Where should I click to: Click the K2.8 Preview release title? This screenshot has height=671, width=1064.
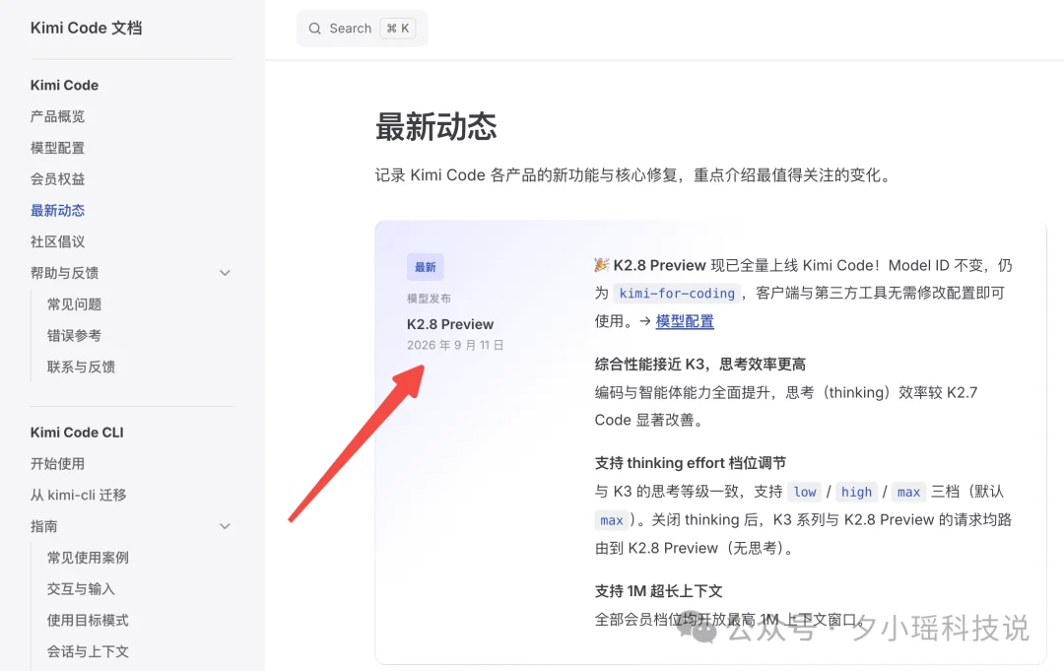tap(450, 324)
